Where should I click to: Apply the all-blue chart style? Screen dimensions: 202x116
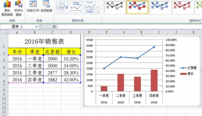coord(159,7)
